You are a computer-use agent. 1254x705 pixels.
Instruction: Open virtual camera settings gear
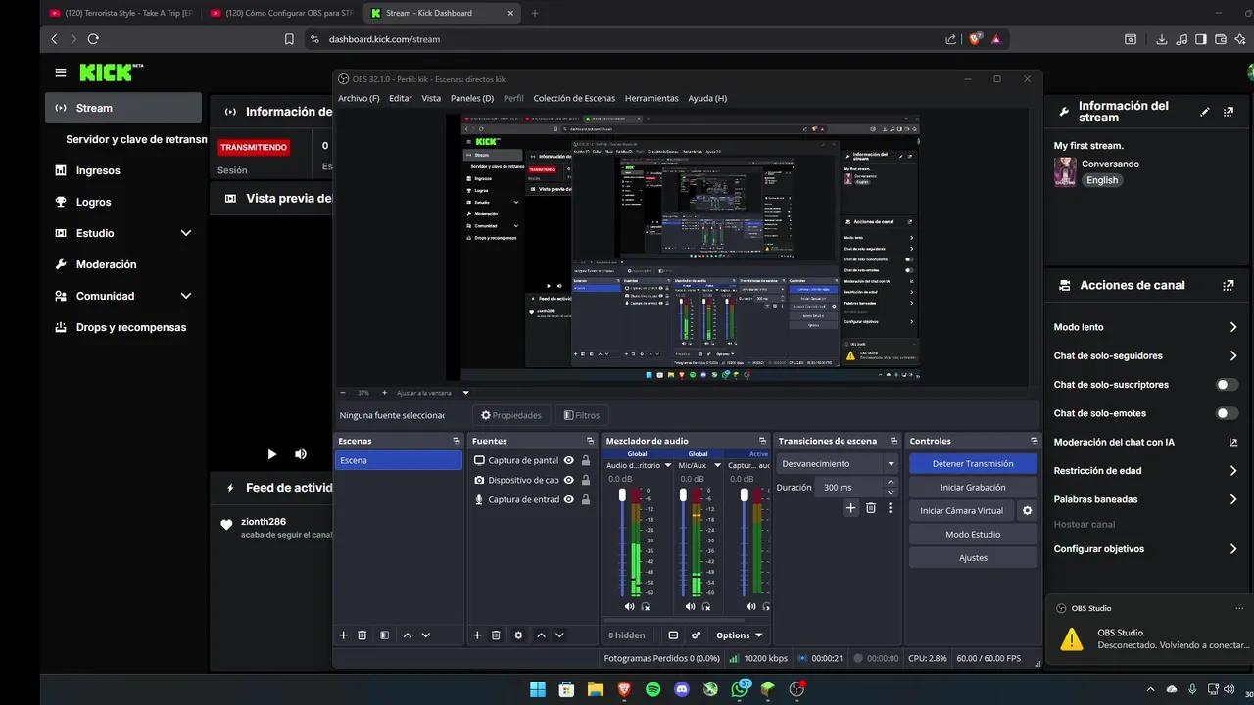point(1027,511)
